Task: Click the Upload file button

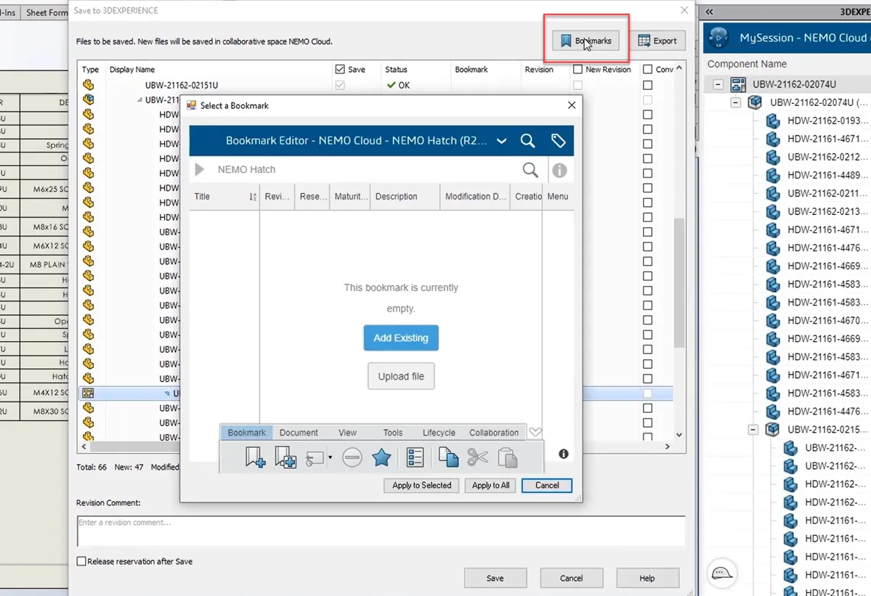Action: [x=401, y=376]
